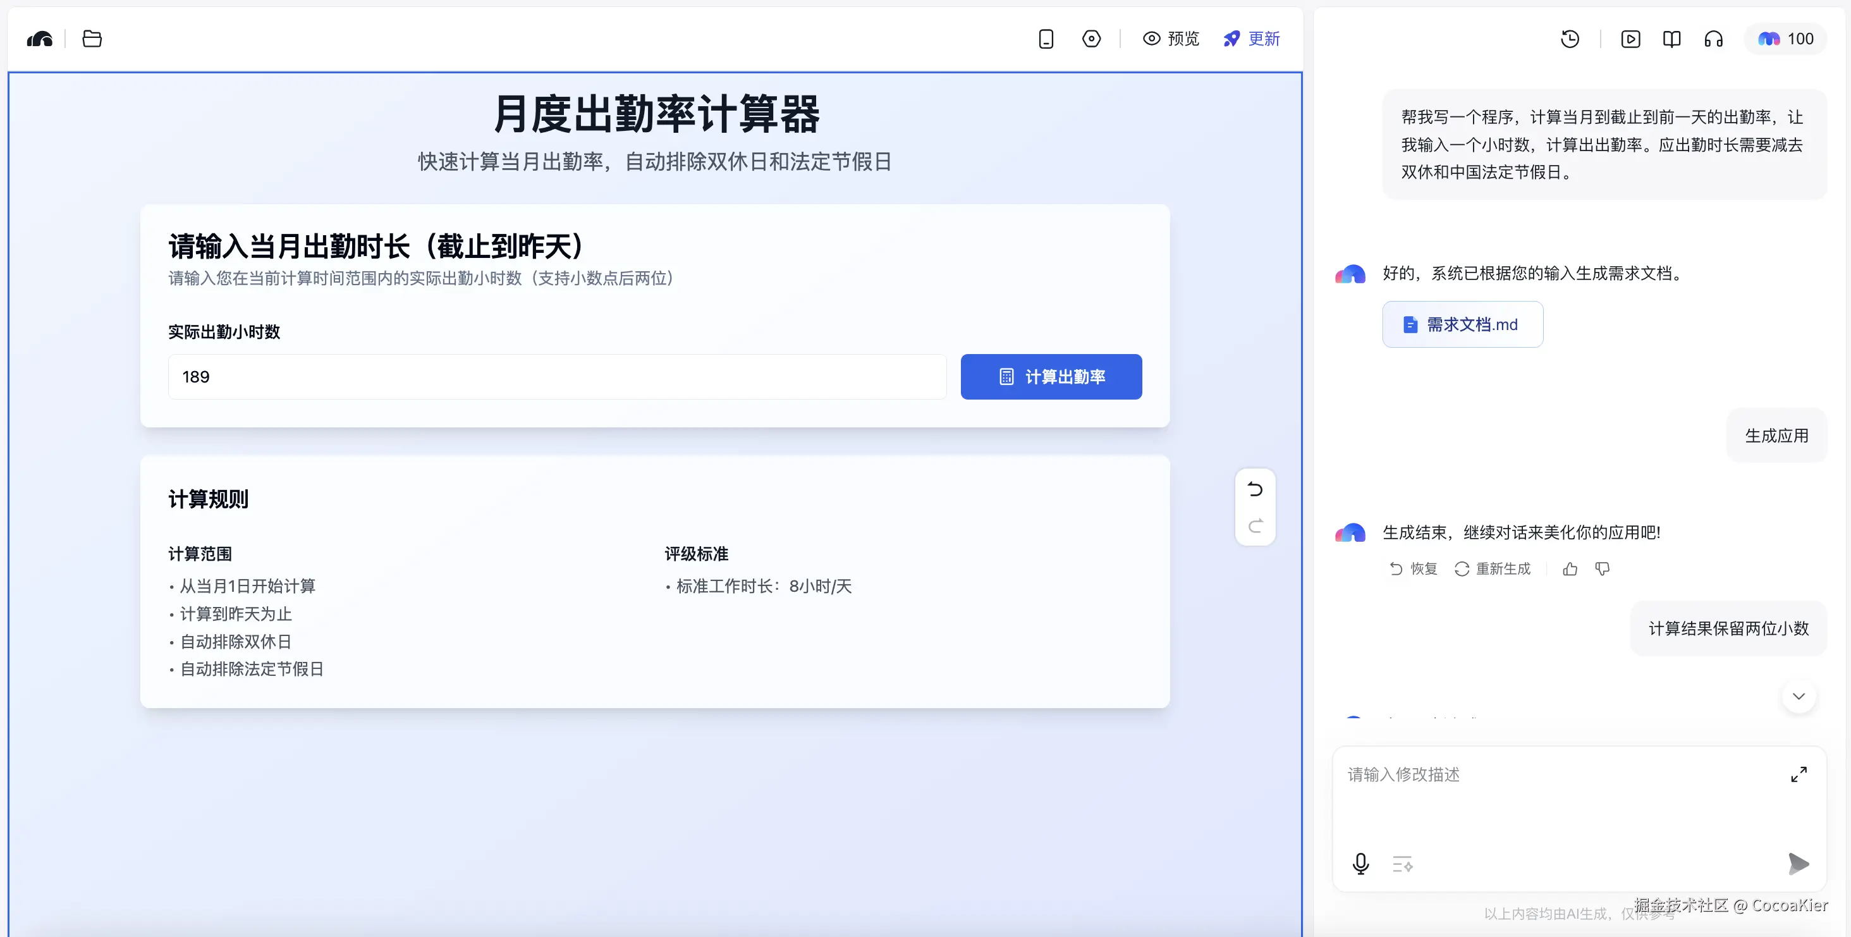The height and width of the screenshot is (937, 1851).
Task: Click the video tutorial icon
Action: pos(1631,39)
